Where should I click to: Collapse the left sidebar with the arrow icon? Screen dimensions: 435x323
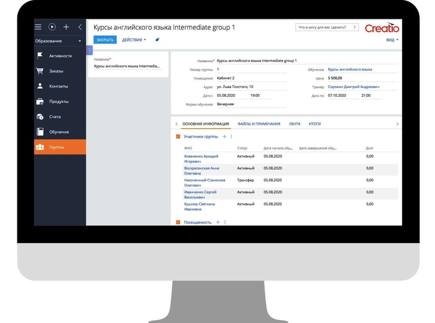(x=80, y=27)
